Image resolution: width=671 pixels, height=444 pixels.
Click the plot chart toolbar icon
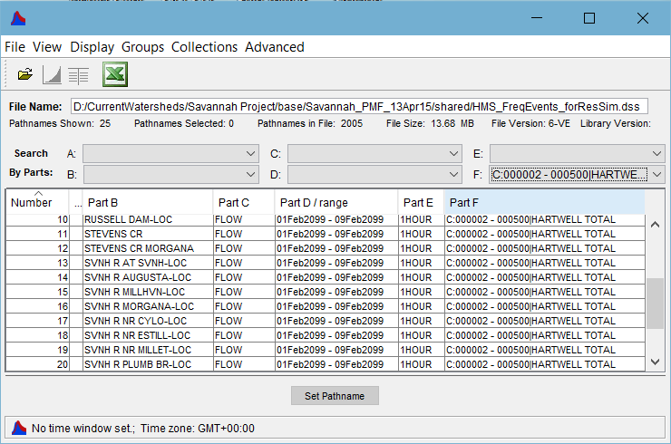click(x=52, y=75)
